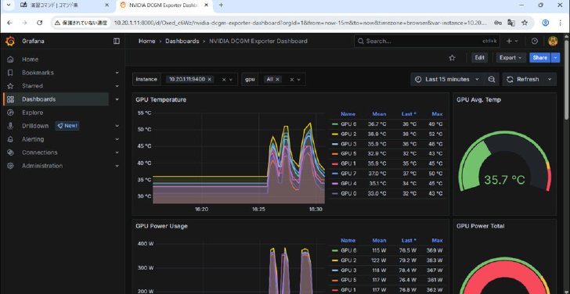Click the zoom out time range icon
The image size is (570, 294).
[492, 79]
